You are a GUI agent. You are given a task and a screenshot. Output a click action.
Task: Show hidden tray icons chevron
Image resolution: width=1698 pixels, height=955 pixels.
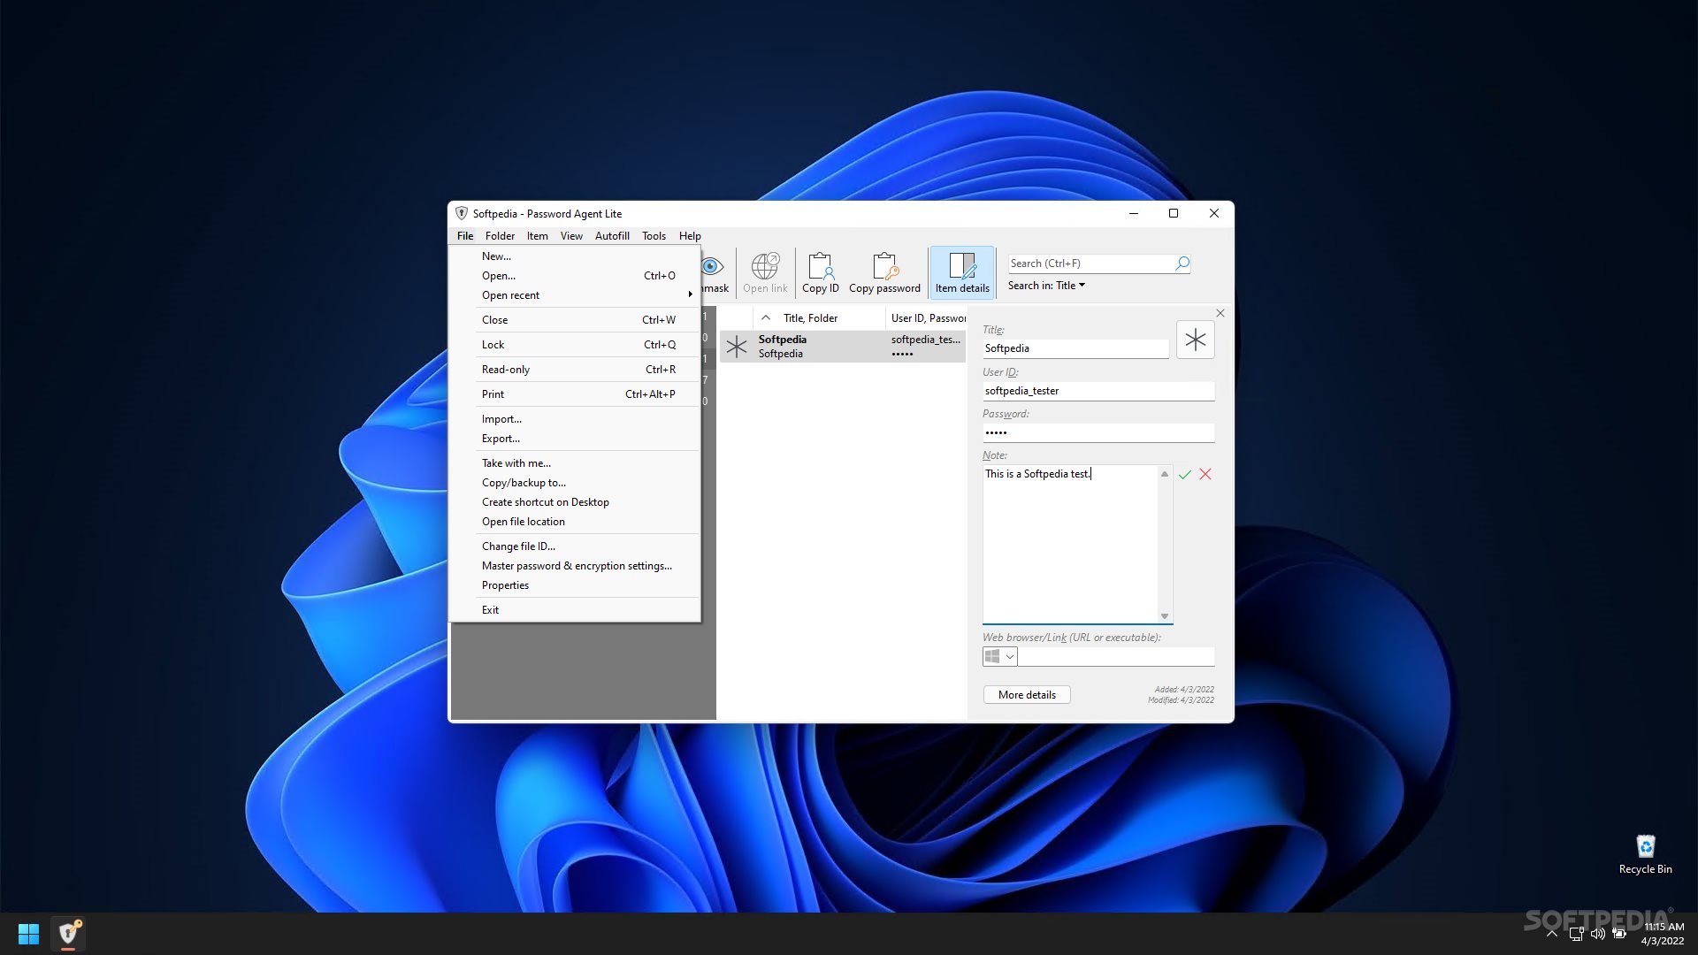pyautogui.click(x=1552, y=934)
